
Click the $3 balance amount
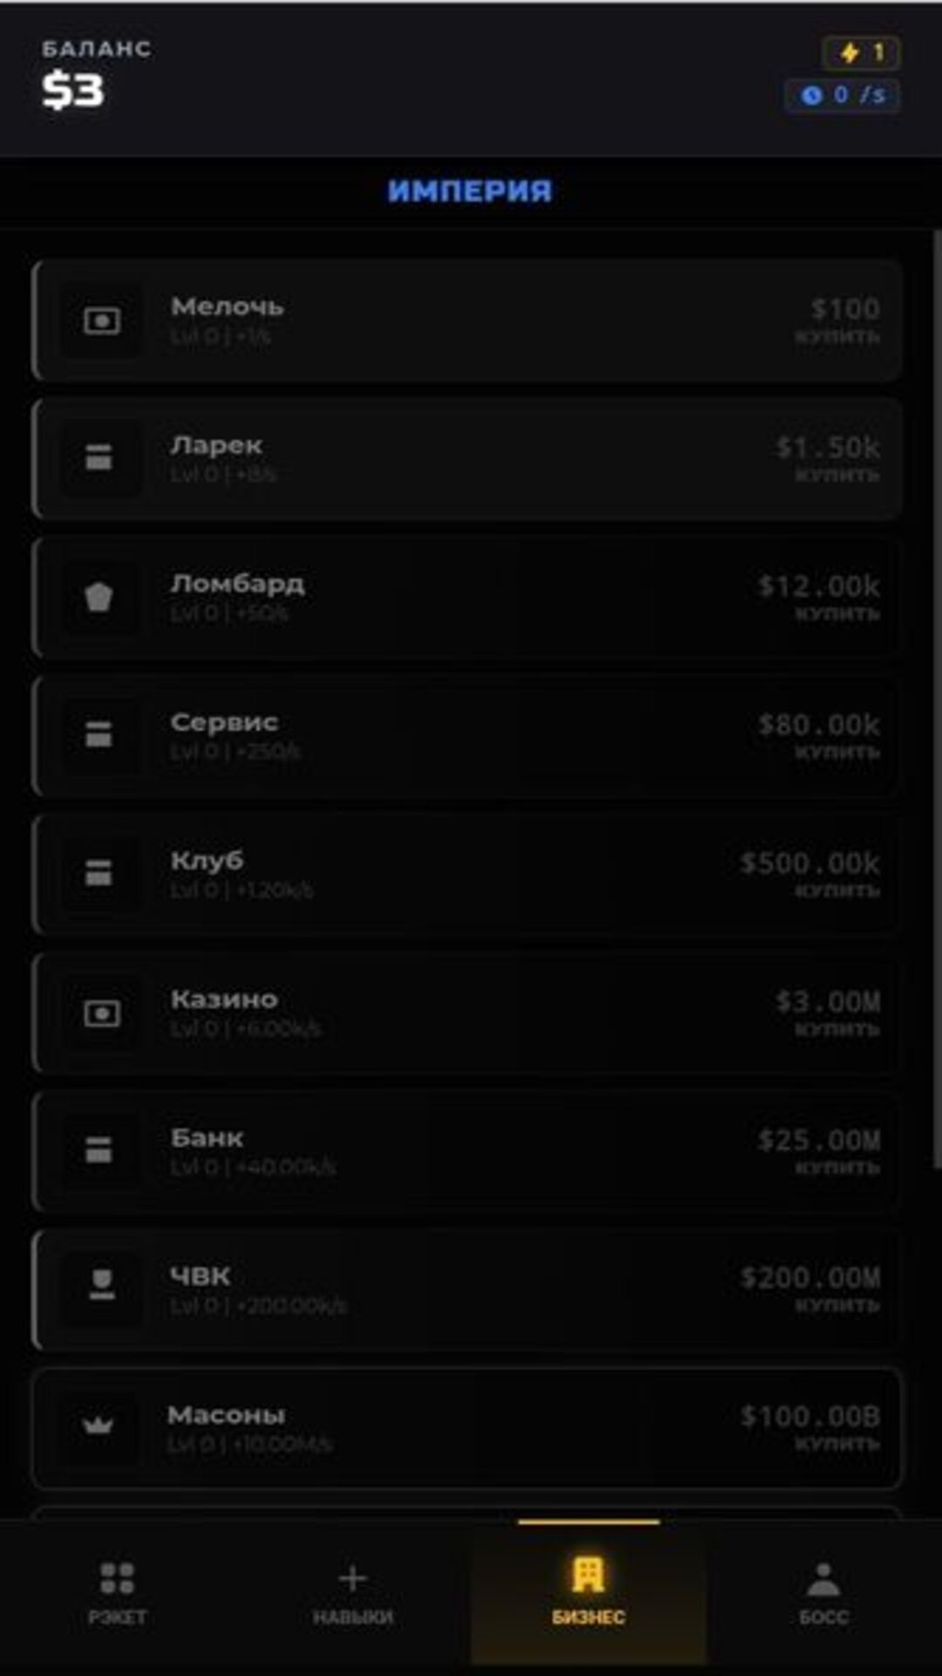[x=73, y=90]
